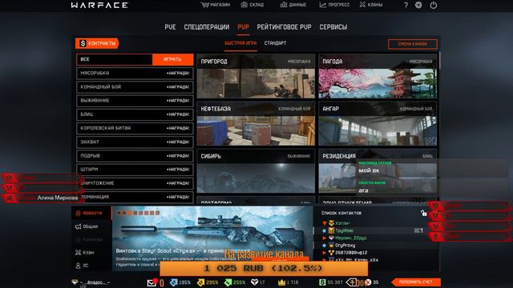Click the Warface logo
The image size is (513, 288).
pyautogui.click(x=99, y=6)
